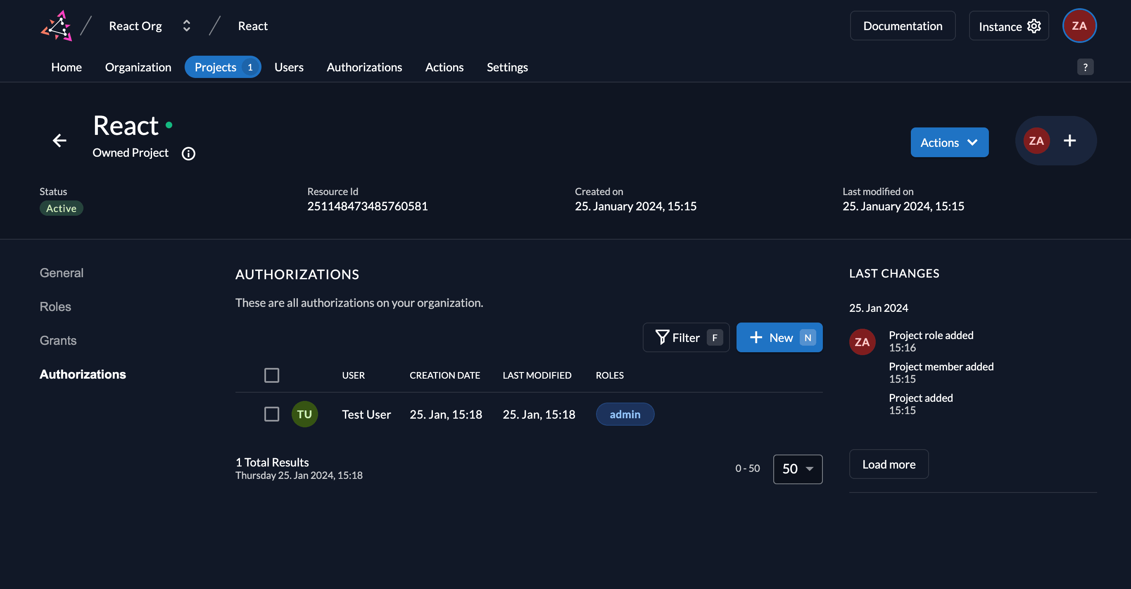Click the TU avatar of Test User
This screenshot has height=589, width=1131.
click(304, 414)
